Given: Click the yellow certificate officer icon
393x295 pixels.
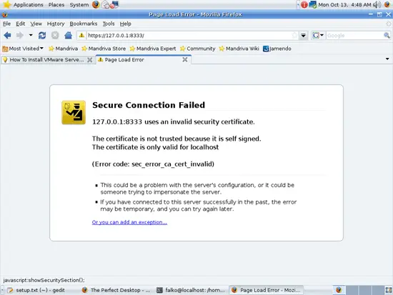Looking at the screenshot, I should [x=74, y=113].
